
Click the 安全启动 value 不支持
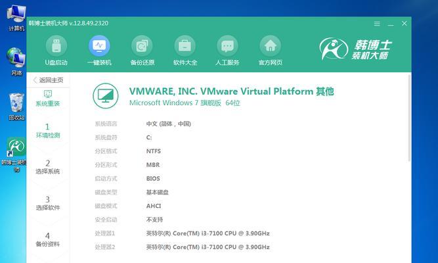click(154, 220)
